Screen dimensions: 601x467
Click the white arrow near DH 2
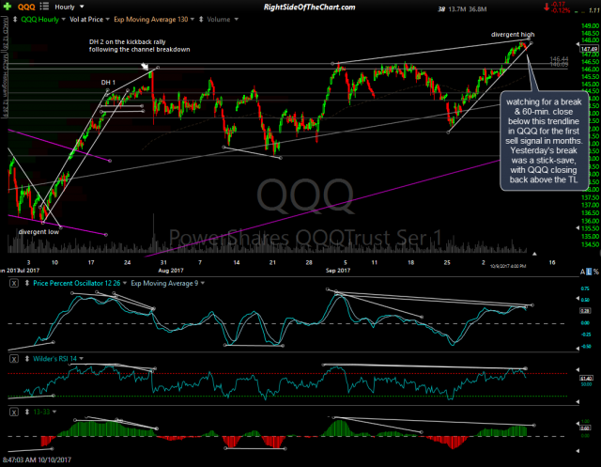[145, 67]
